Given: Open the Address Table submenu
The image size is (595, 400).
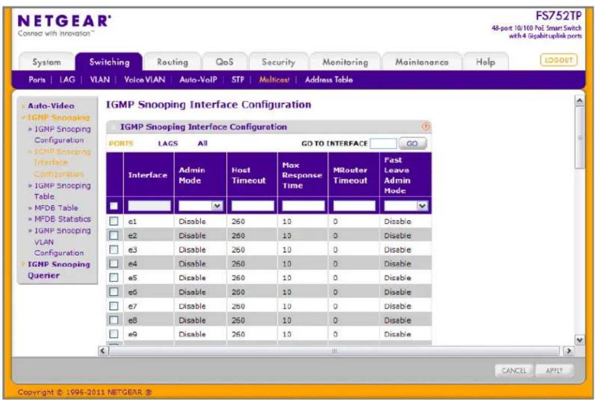Looking at the screenshot, I should (x=329, y=80).
